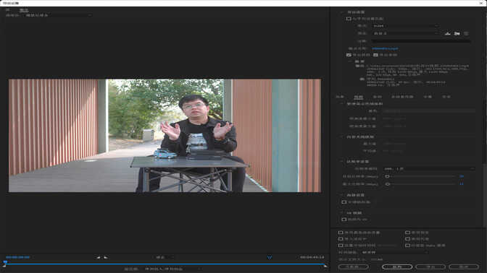Open the time interpolation dropdown
Screen dimensions: 487x273
pyautogui.click(x=395, y=252)
